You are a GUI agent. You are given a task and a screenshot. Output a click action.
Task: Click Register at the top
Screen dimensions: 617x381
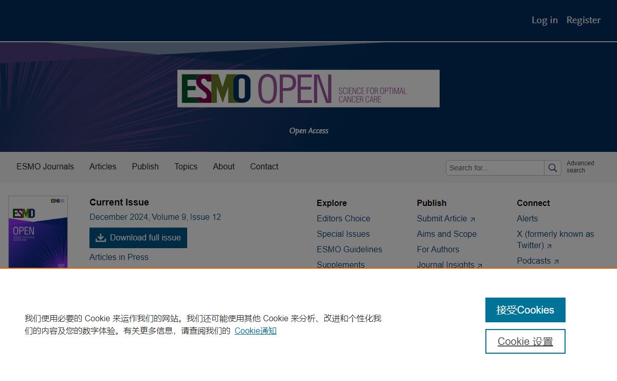(584, 20)
